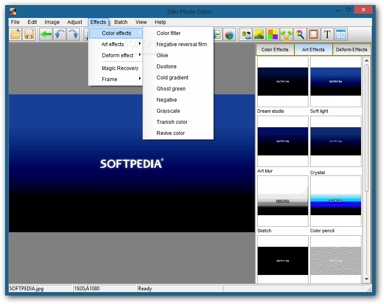Click the four colored squares toolbar icon

[273, 34]
